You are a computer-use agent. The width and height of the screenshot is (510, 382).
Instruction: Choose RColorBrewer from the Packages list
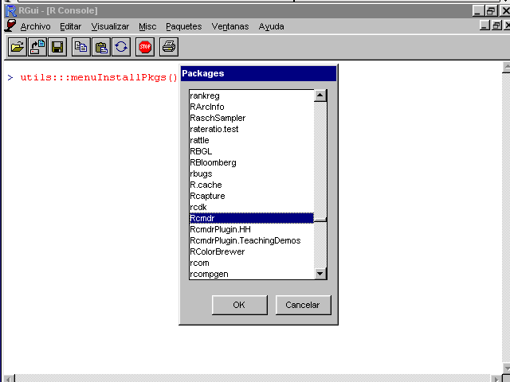point(217,251)
